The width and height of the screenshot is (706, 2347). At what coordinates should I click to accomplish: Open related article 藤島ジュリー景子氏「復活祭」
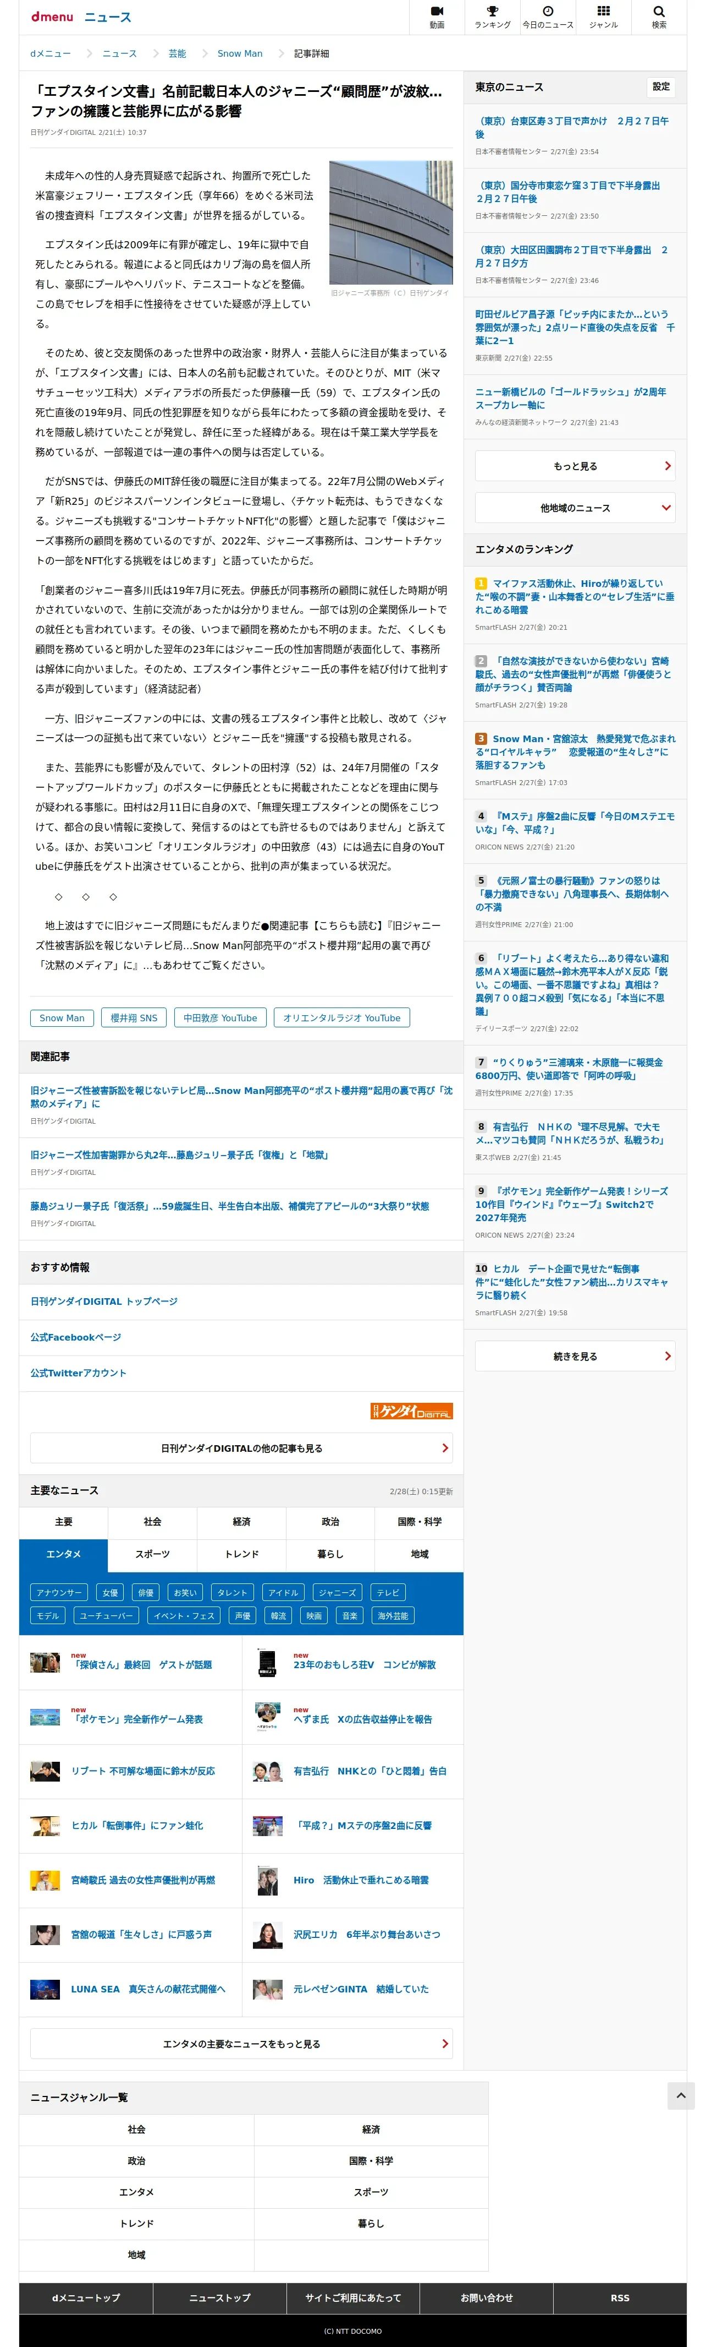click(229, 1205)
